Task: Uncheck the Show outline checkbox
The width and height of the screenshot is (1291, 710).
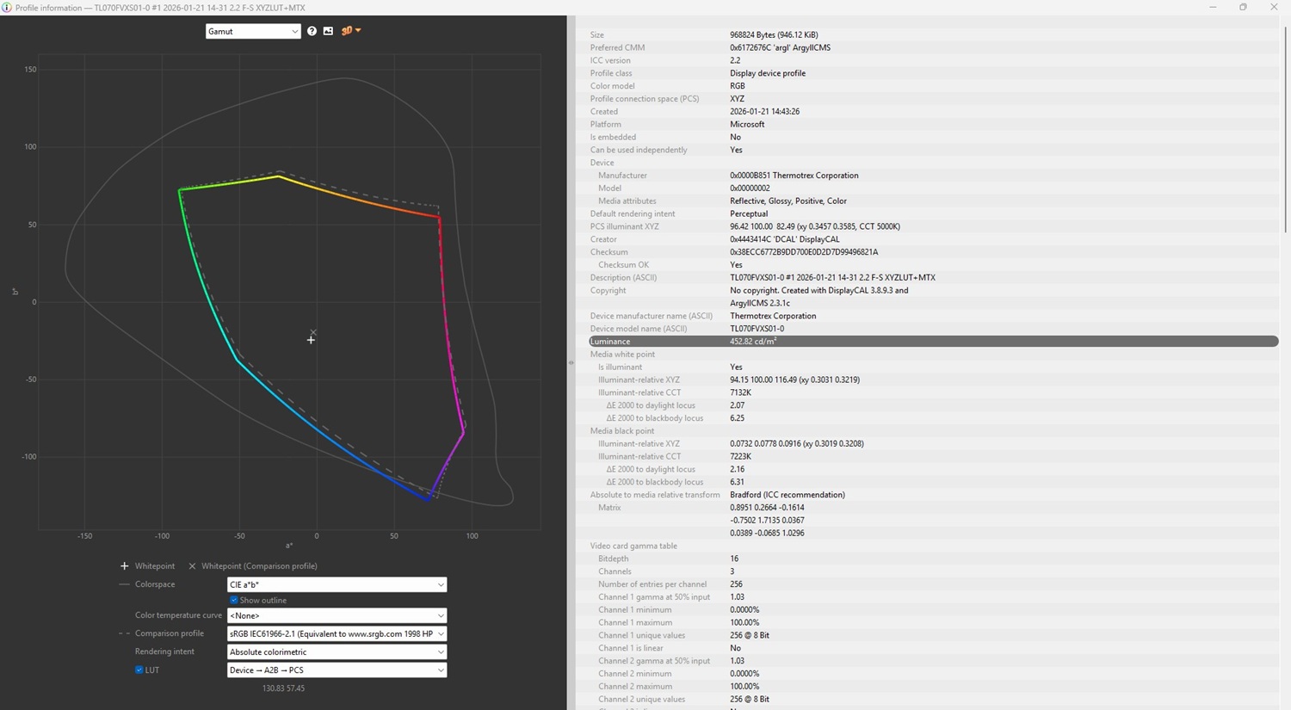Action: (x=234, y=600)
